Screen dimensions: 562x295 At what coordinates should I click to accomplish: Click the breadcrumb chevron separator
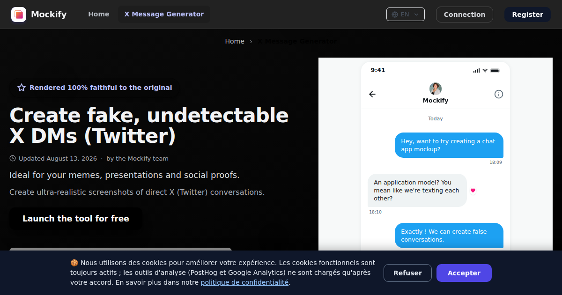coord(251,41)
